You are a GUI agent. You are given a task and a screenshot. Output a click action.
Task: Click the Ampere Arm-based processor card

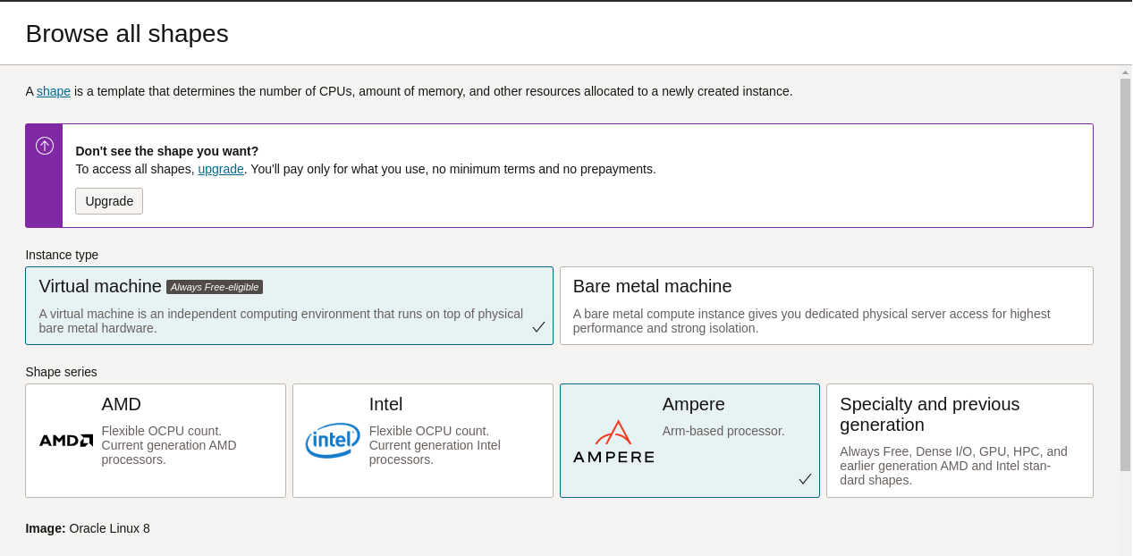689,440
